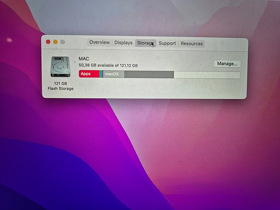Close the window with the red button

[48, 42]
